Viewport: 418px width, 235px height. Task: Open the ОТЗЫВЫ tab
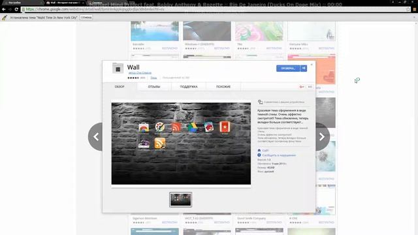(x=154, y=87)
